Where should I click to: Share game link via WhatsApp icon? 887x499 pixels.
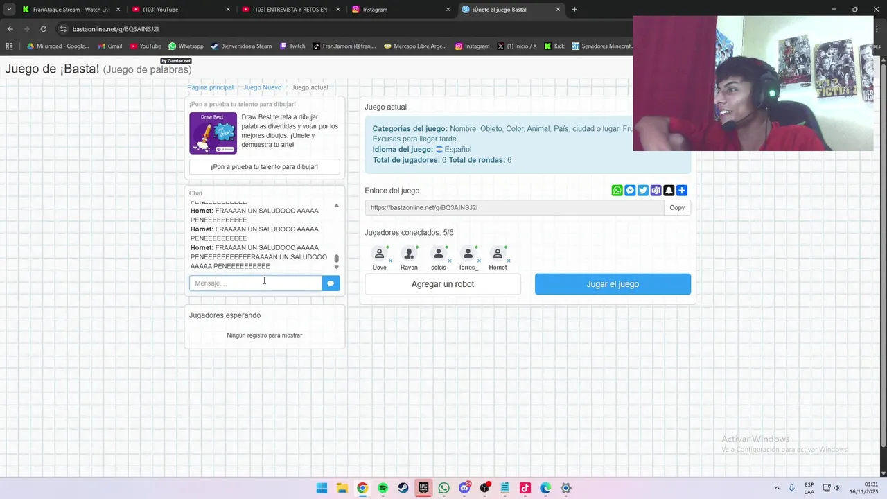tap(617, 191)
